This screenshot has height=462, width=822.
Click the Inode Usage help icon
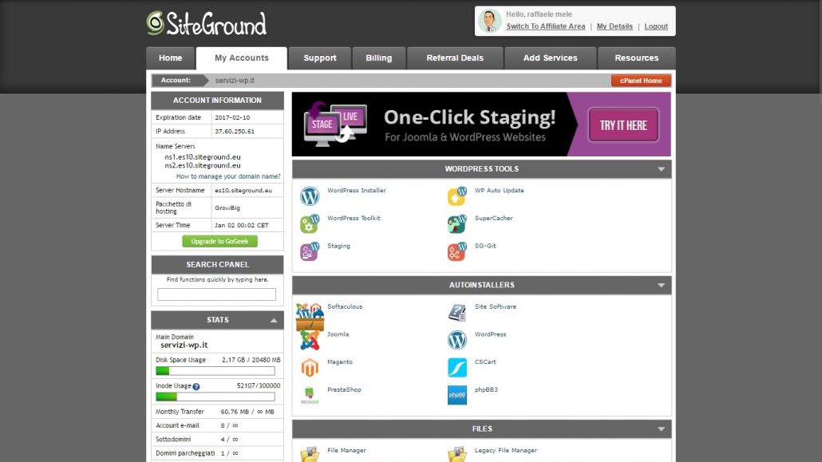[x=196, y=386]
